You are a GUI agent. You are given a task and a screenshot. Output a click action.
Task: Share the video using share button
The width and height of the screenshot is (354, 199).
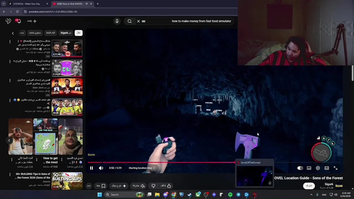[x=139, y=186]
